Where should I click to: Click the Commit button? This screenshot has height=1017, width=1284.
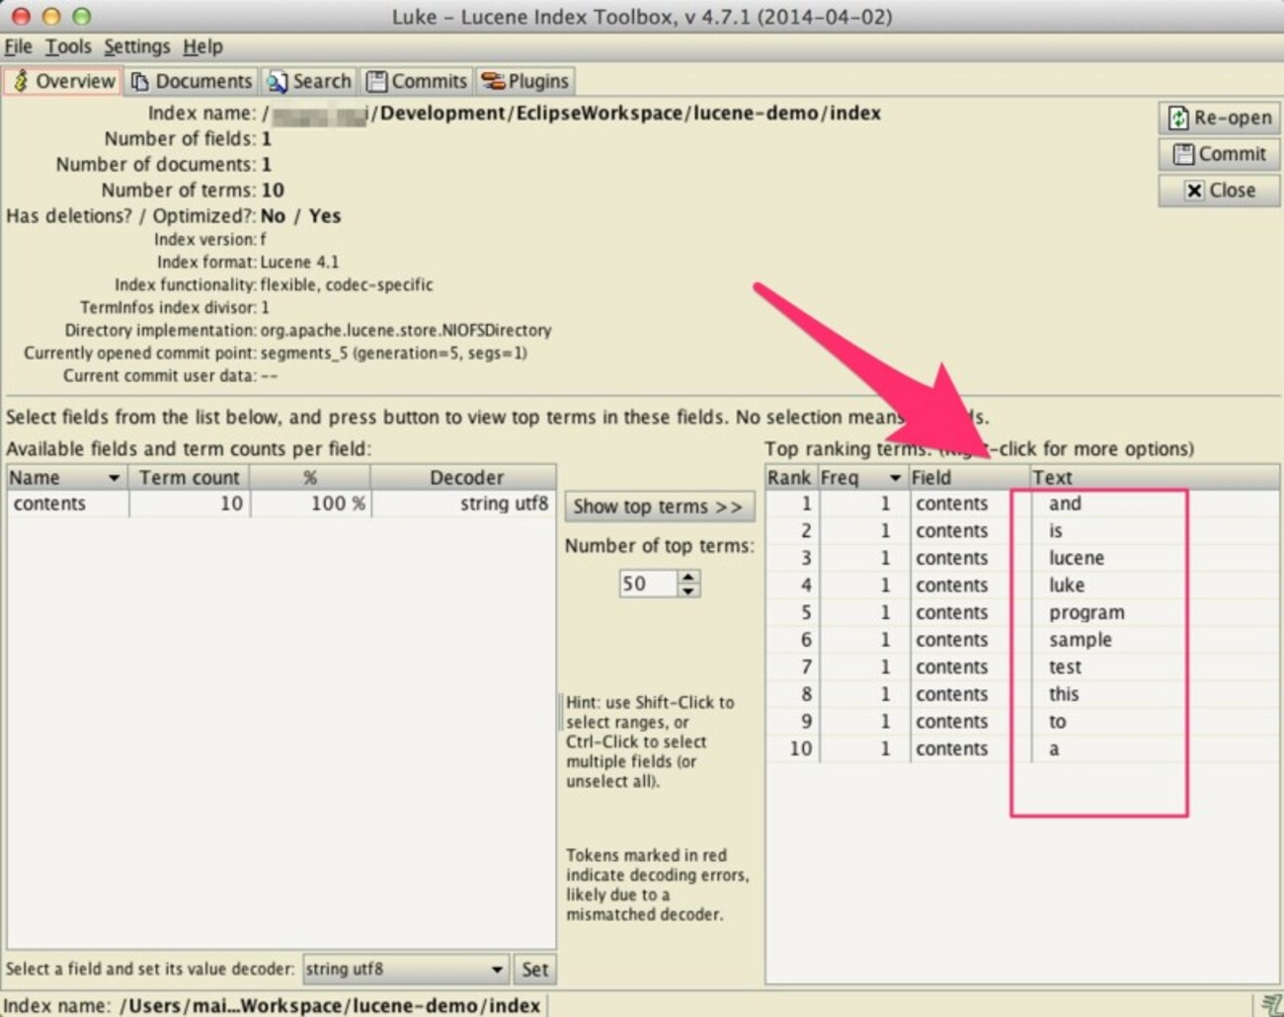pyautogui.click(x=1220, y=154)
